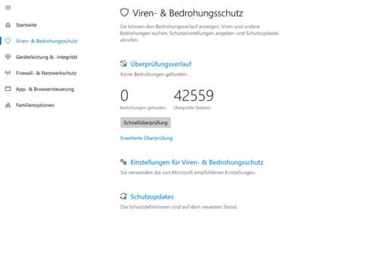
Task: Click the shield icon beside Viren- & Bedrohungsschutz in sidebar
Action: [x=8, y=41]
